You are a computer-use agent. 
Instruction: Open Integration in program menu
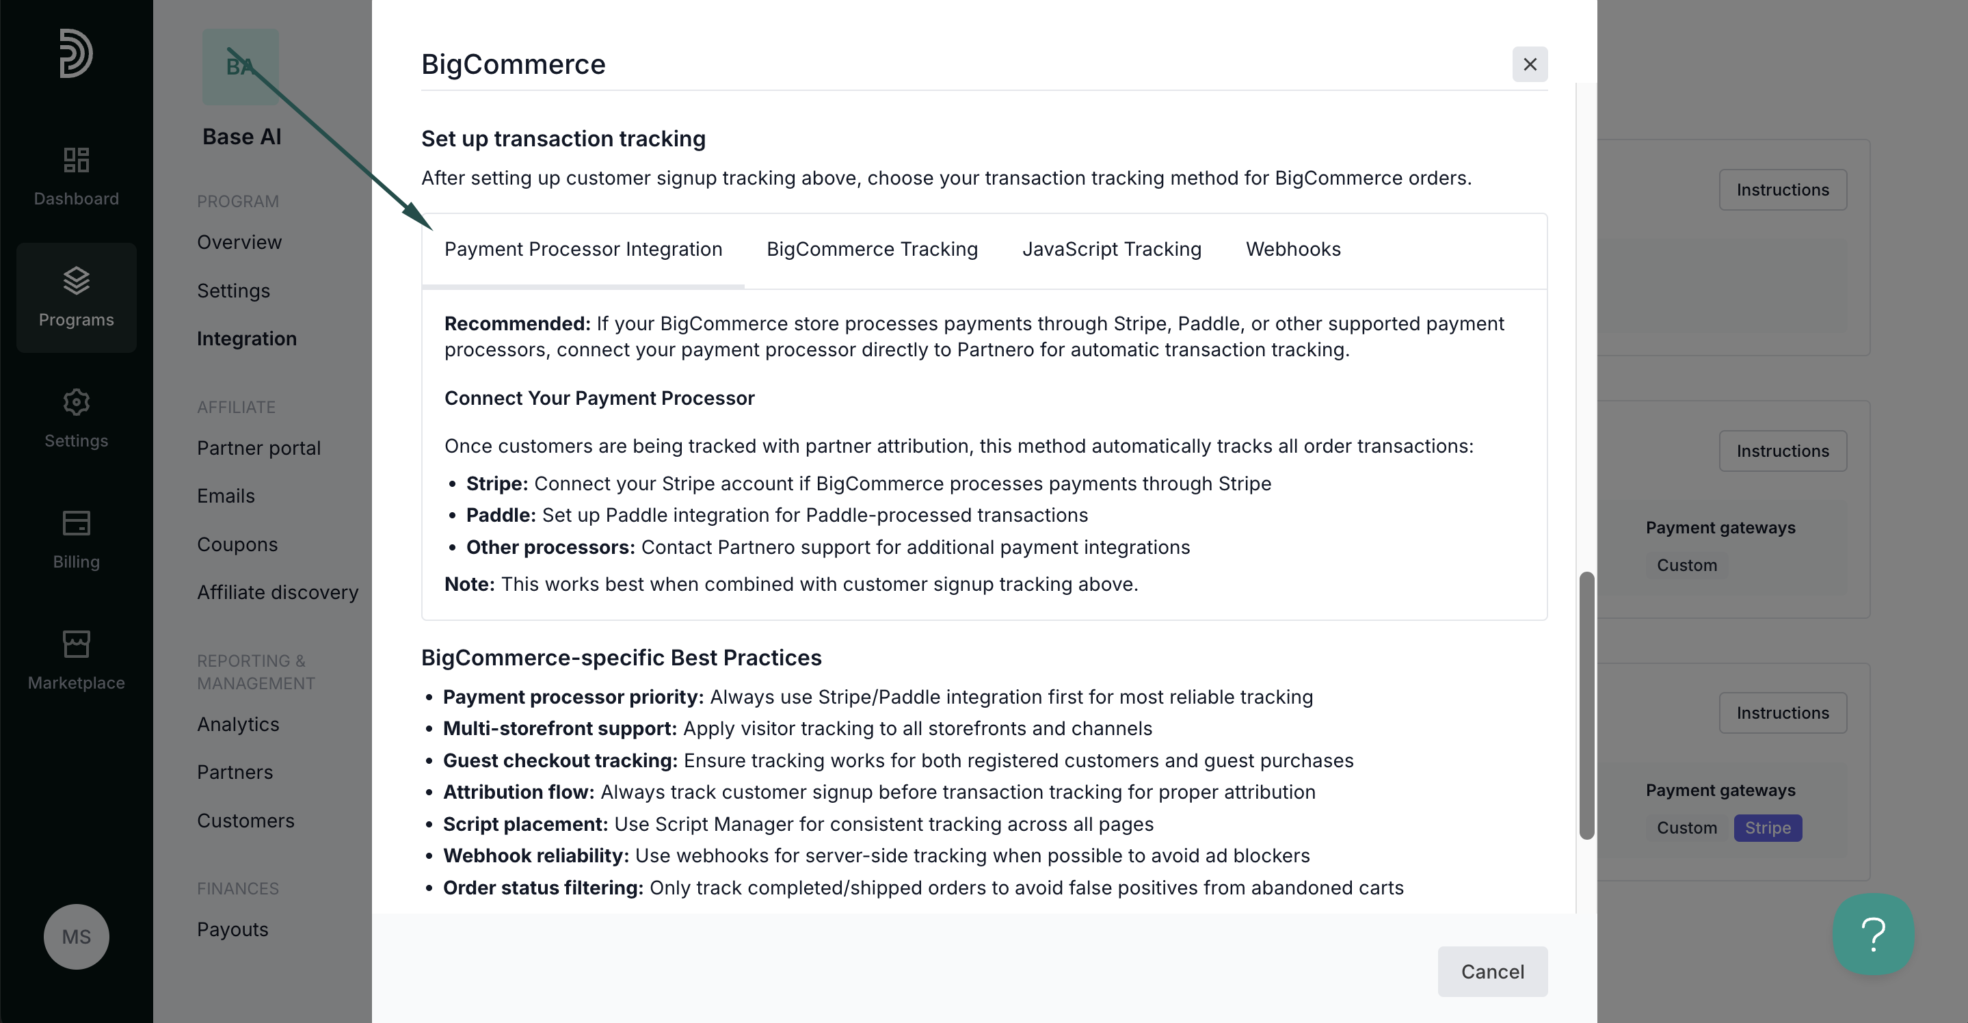coord(247,338)
